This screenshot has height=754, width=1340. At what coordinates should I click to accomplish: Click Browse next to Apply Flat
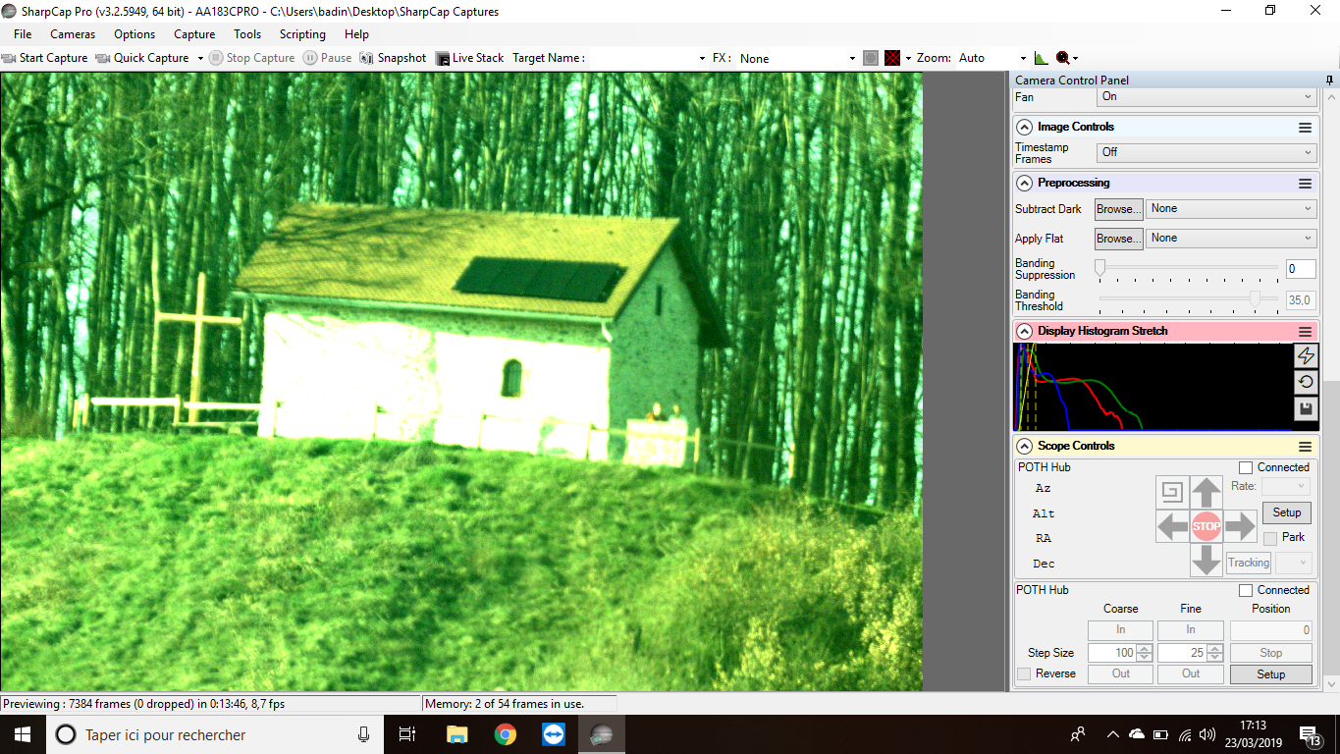click(1119, 239)
